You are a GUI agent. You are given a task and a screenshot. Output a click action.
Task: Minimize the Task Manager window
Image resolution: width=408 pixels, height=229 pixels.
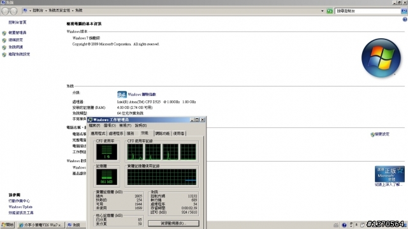click(192, 120)
